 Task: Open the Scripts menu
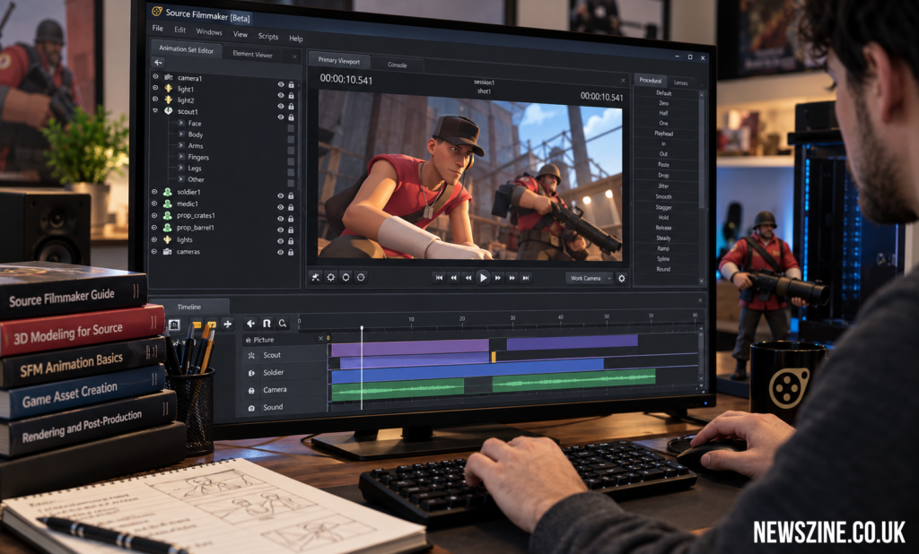coord(267,37)
